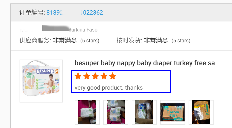
Task: Click the '按时发货' label
Action: (x=129, y=40)
